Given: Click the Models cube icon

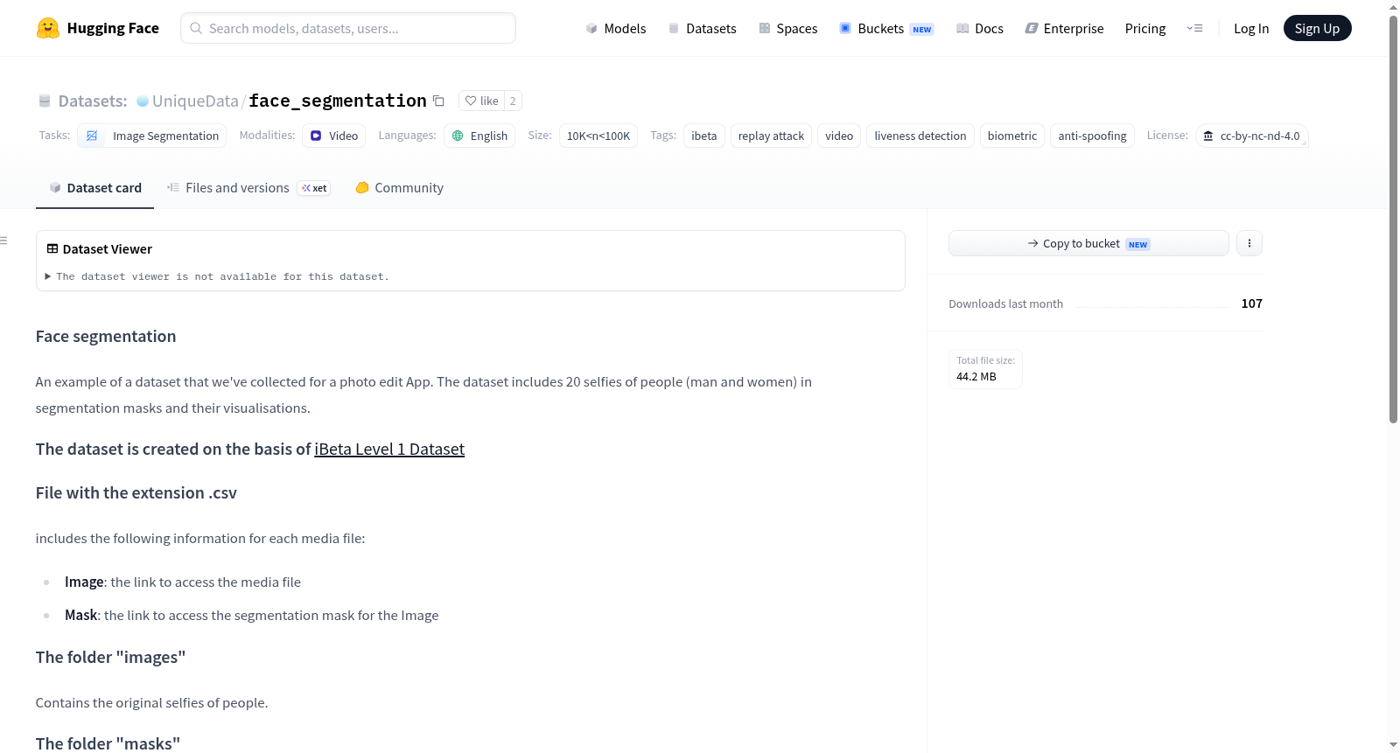Looking at the screenshot, I should coord(591,28).
